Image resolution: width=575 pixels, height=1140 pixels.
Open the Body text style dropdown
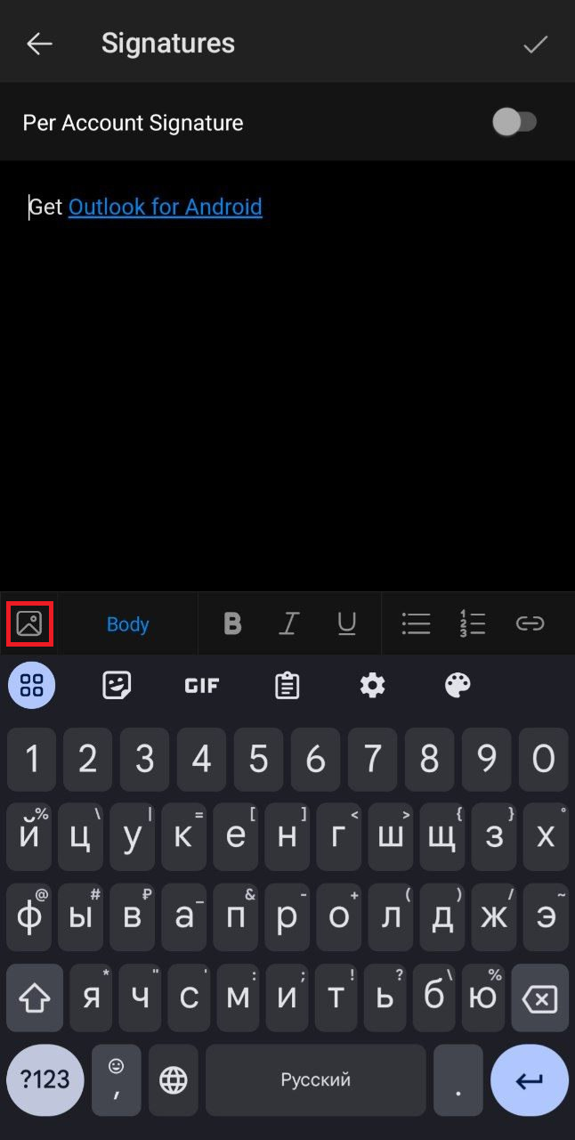click(128, 624)
